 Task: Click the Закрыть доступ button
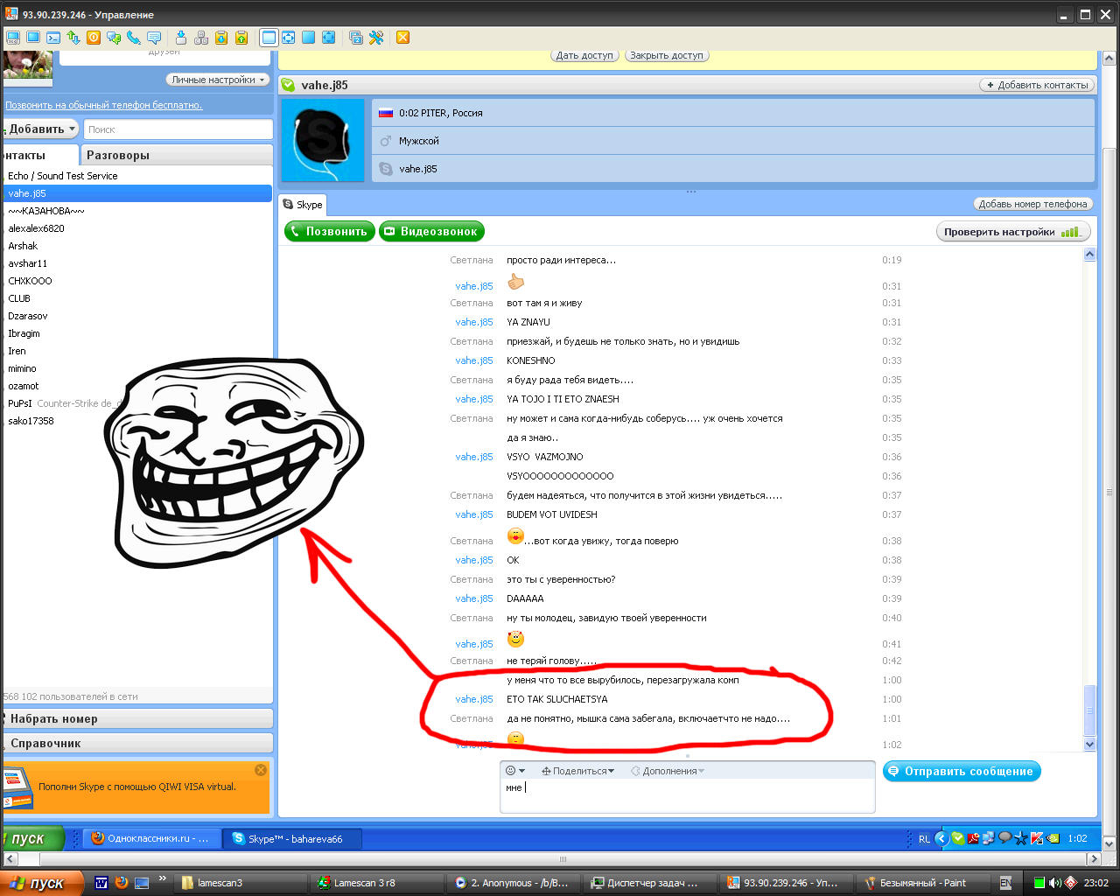pyautogui.click(x=667, y=55)
